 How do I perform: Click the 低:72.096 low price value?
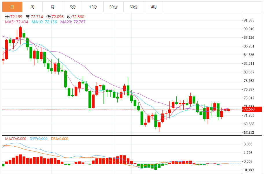tap(55, 17)
